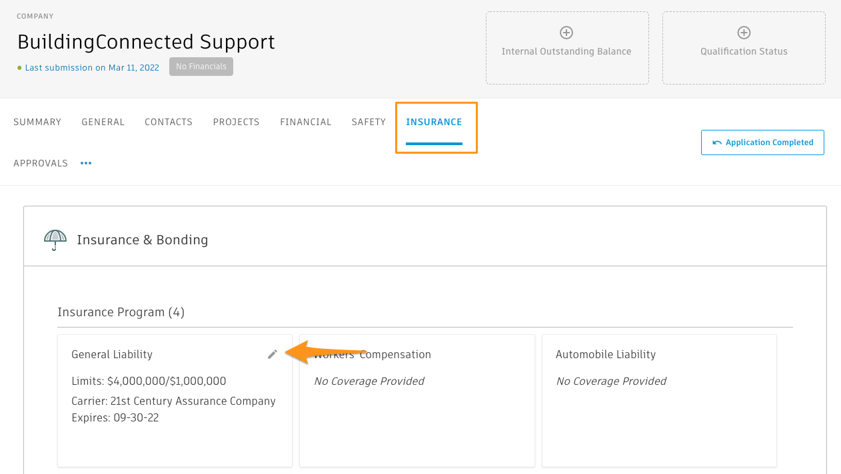This screenshot has height=474, width=841.
Task: Click No Coverage Provided under Automobile Liability
Action: pos(611,381)
